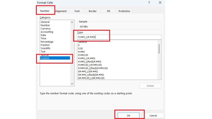Select the Currency category
Screen dimensions: 212x119
pos(55,29)
